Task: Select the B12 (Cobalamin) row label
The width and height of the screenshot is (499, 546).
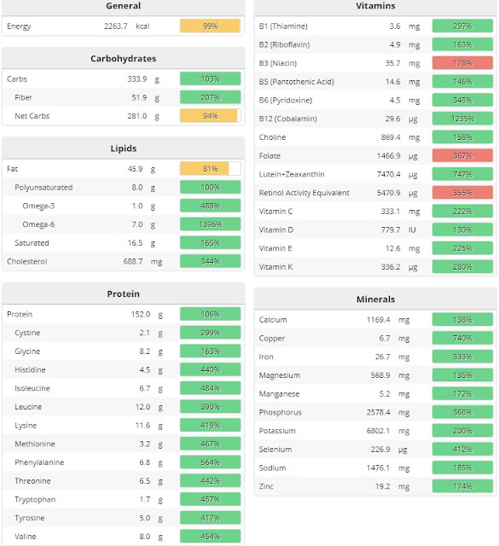Action: [287, 119]
